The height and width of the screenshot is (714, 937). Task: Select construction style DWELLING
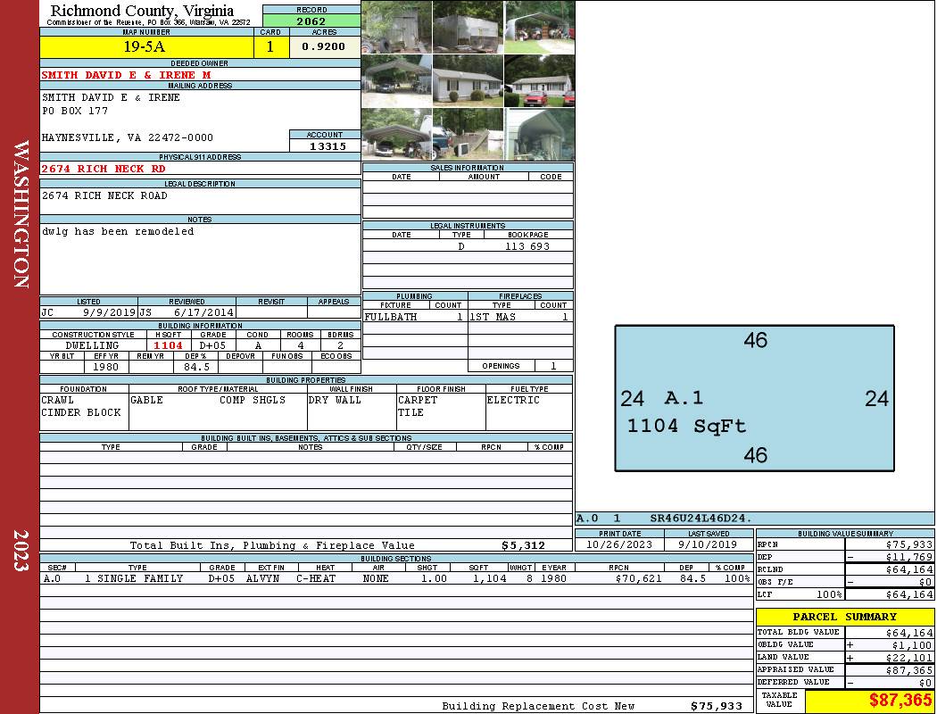93,345
